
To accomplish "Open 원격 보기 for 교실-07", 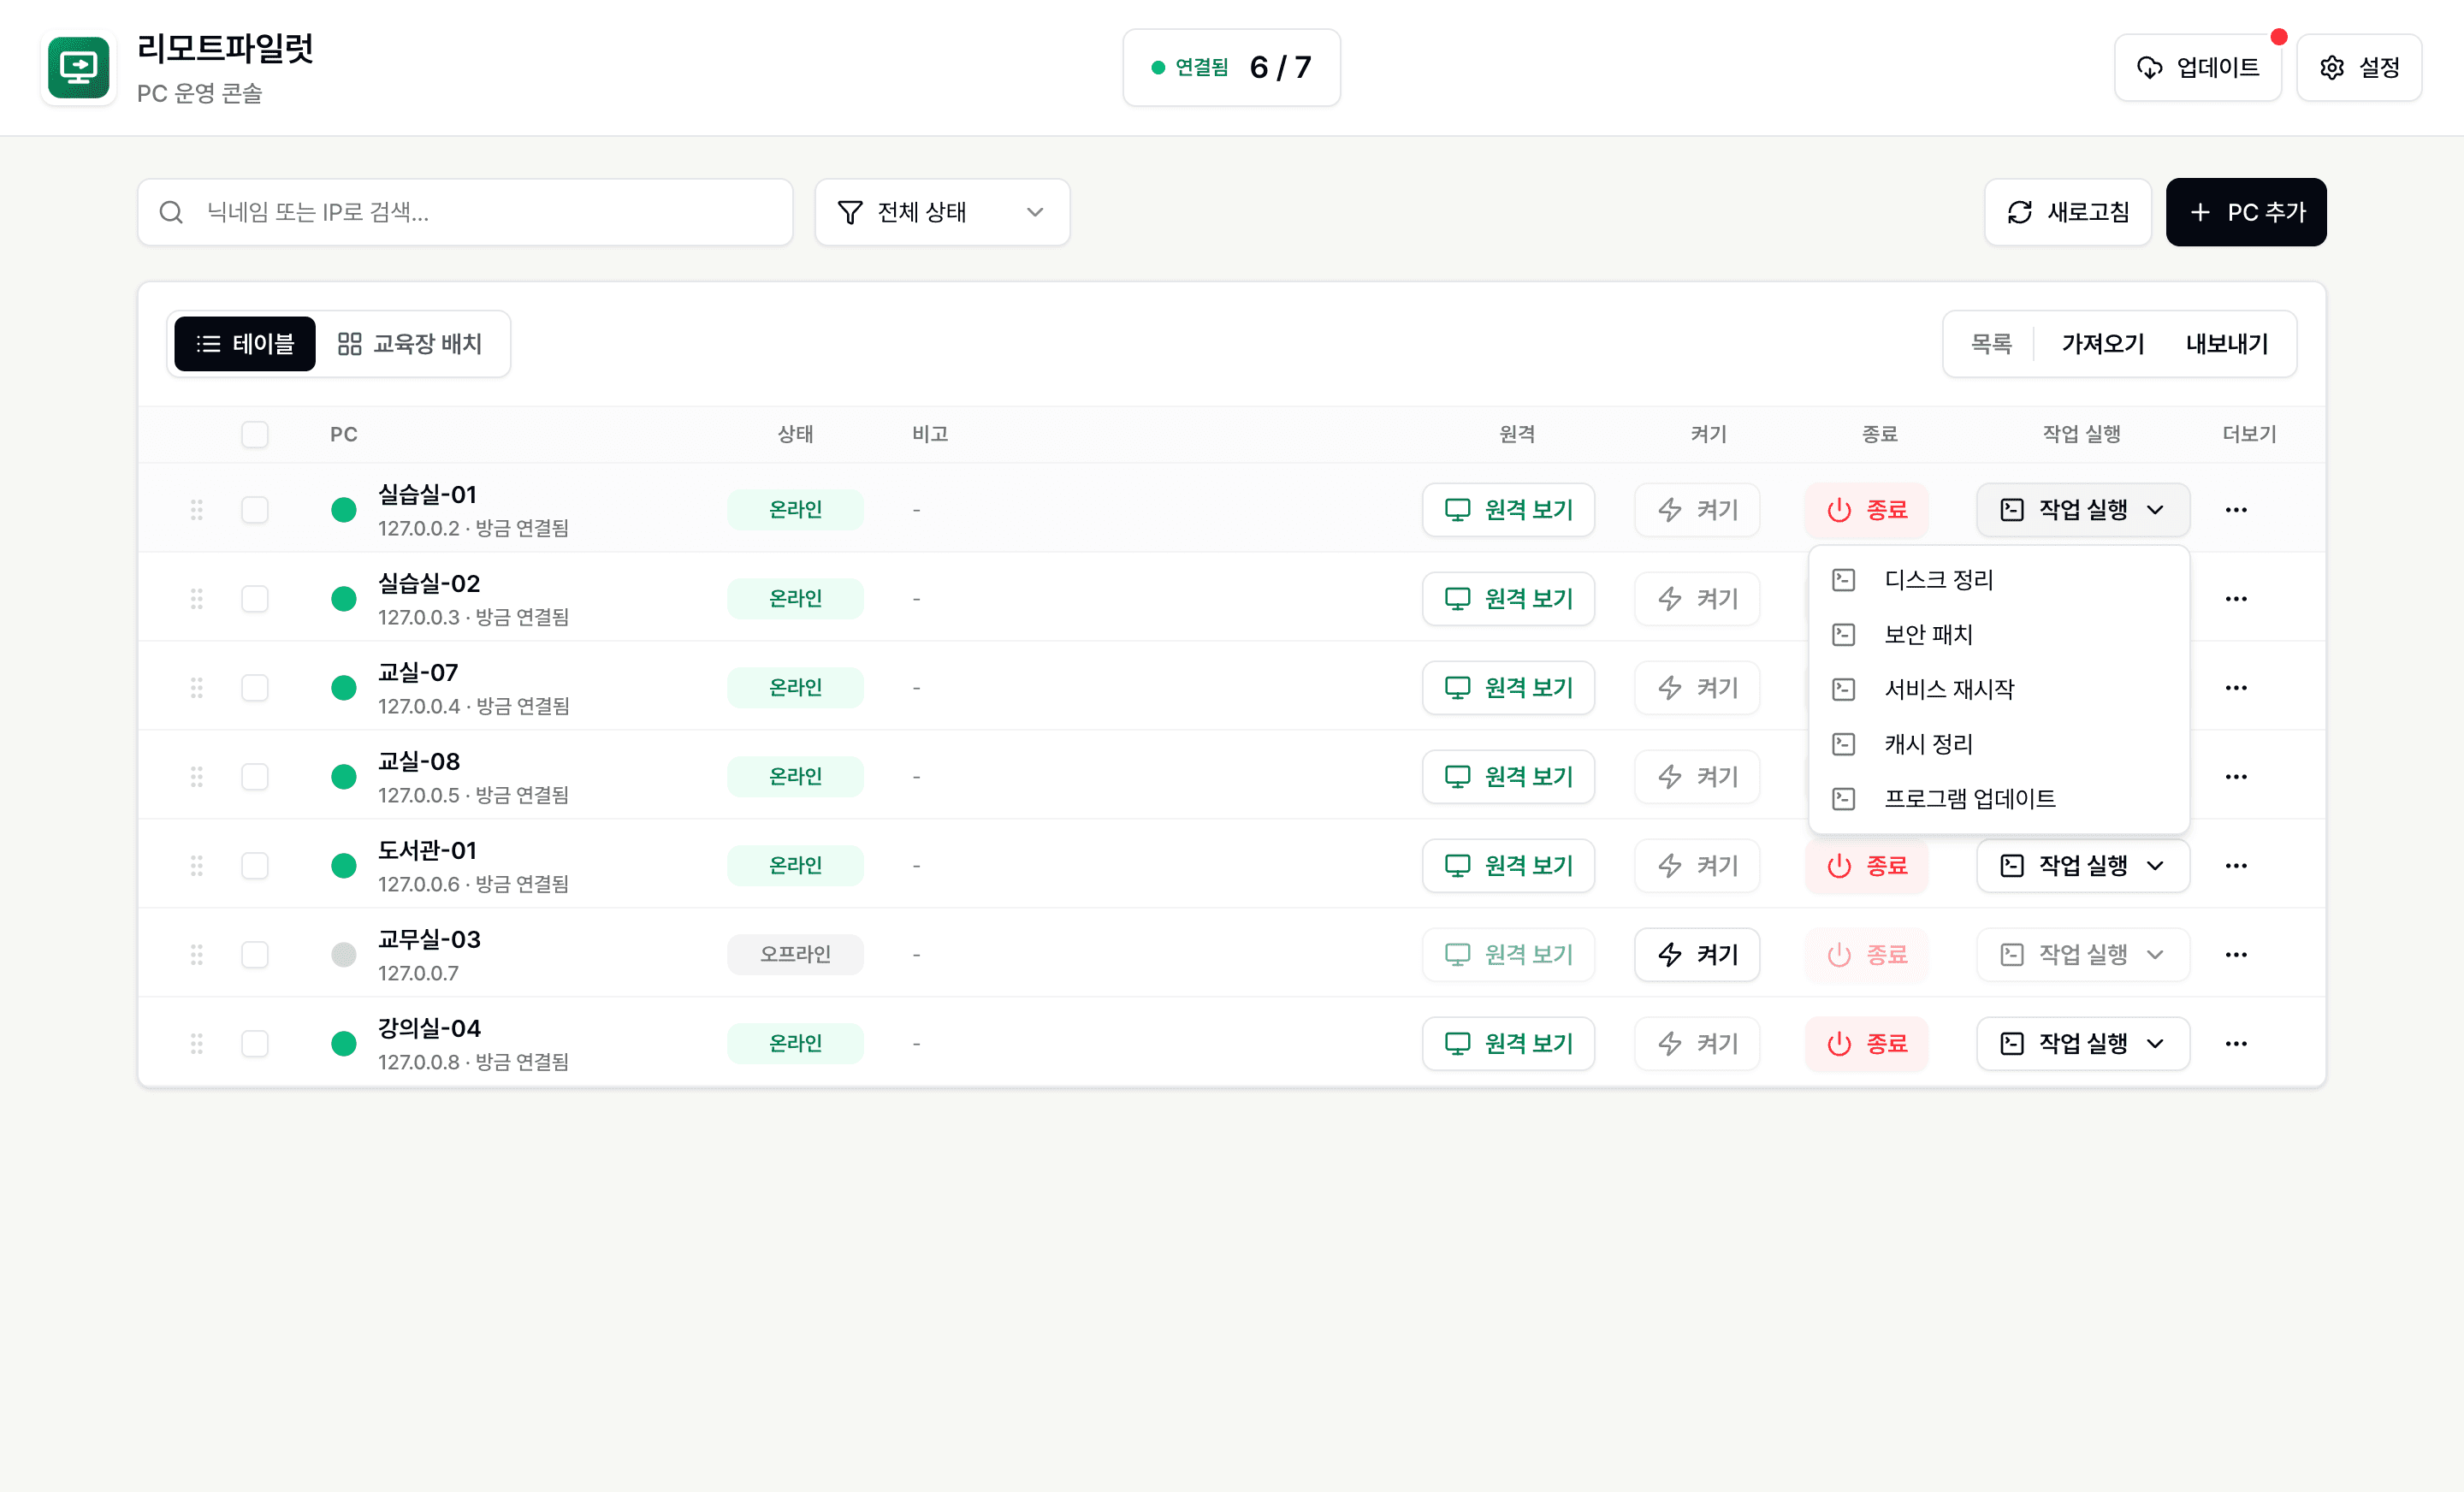I will tap(1508, 688).
